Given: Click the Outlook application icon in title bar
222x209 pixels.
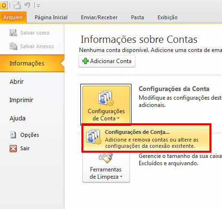Looking at the screenshot, I should click(x=4, y=5).
